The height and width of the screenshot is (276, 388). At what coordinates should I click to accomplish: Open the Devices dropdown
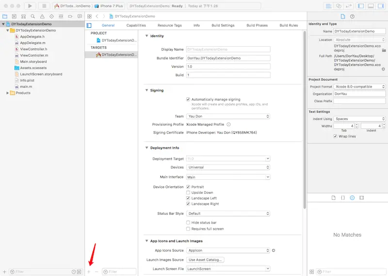pyautogui.click(x=228, y=167)
